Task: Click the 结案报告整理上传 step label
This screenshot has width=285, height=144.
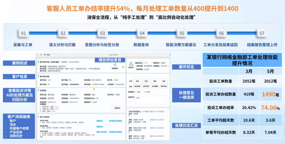Action: tap(262, 45)
